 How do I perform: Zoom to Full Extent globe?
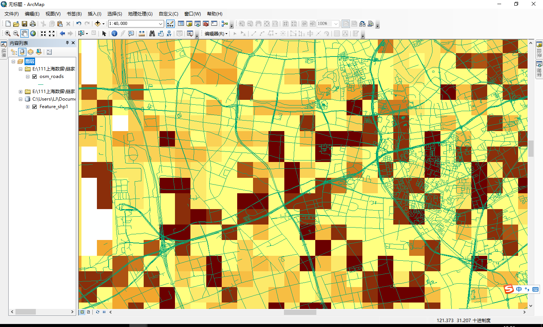pyautogui.click(x=33, y=34)
